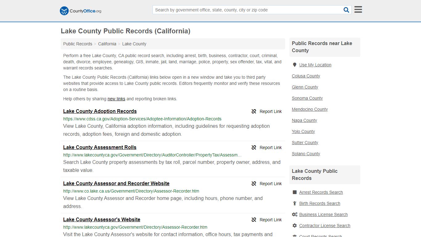Click the broken-link icon for Assessor and Recorder Website

point(254,184)
